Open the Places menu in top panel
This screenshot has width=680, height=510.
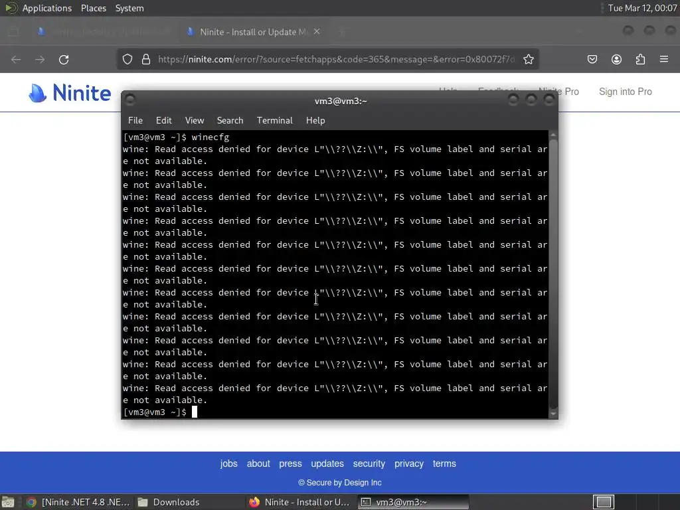point(93,8)
